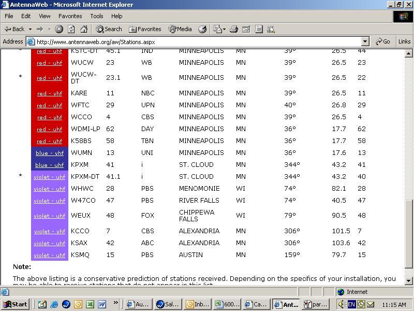Open the Search pane from the toolbar
This screenshot has height=311, width=414.
click(x=109, y=29)
